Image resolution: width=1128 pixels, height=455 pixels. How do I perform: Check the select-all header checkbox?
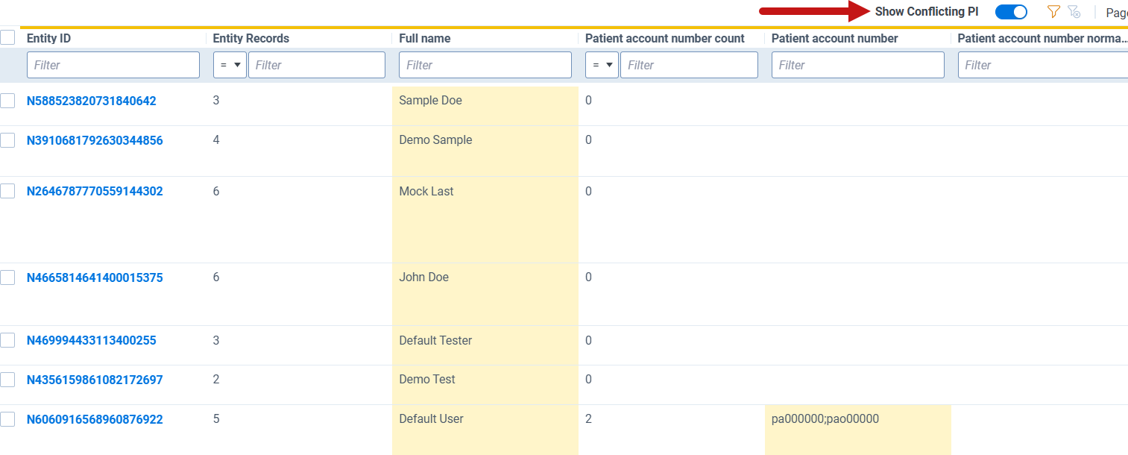click(x=7, y=37)
